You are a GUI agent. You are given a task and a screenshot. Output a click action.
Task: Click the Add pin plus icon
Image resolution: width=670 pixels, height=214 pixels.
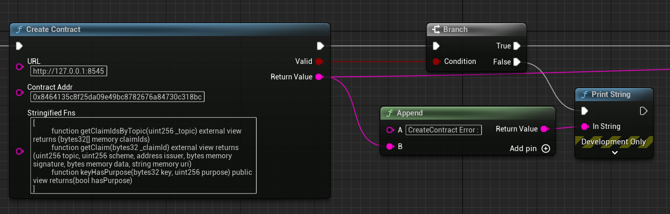(x=546, y=149)
